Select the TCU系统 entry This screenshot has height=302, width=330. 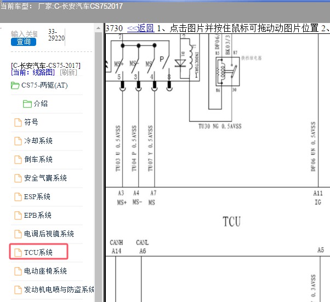tap(38, 252)
